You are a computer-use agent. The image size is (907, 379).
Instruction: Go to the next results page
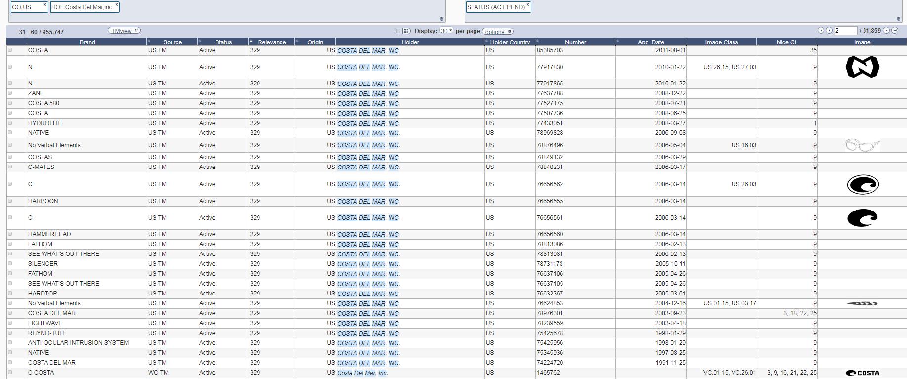886,31
